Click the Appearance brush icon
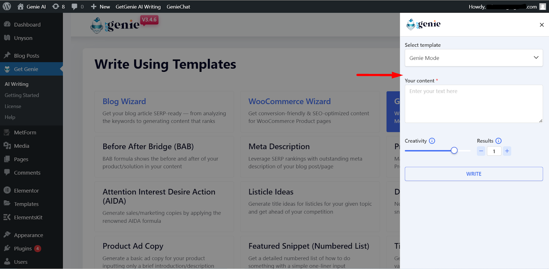Screen dimensions: 549x269 coord(7,234)
